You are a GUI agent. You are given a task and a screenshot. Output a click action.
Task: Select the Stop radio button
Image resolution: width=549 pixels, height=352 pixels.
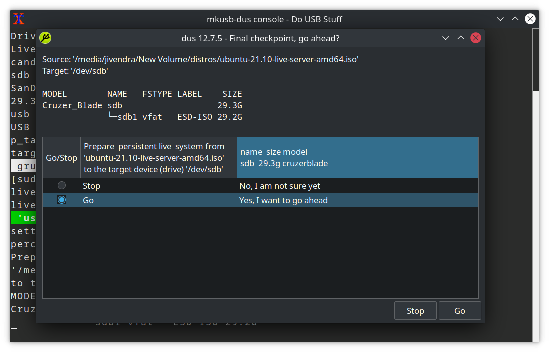[62, 186]
